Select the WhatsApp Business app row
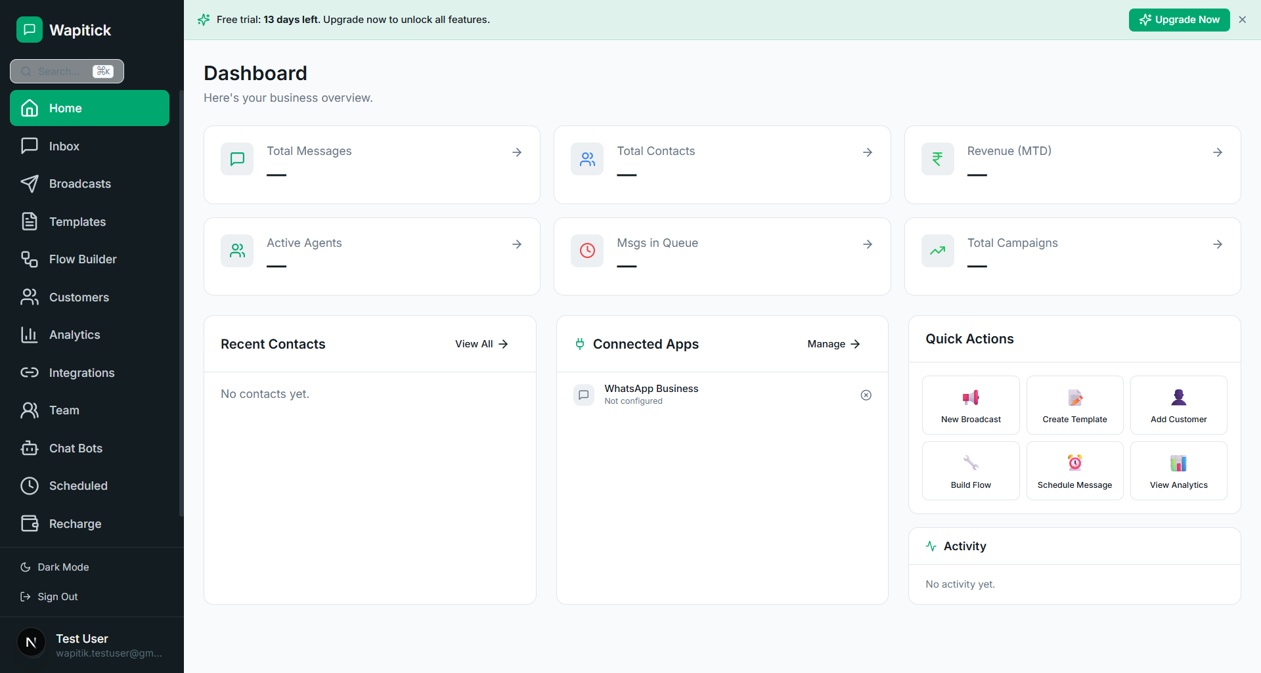Screen dimensions: 1261x673 tap(722, 395)
